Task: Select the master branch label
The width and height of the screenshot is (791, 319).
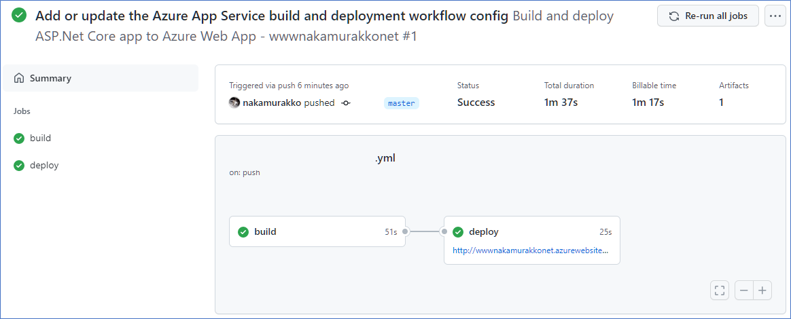Action: point(402,103)
